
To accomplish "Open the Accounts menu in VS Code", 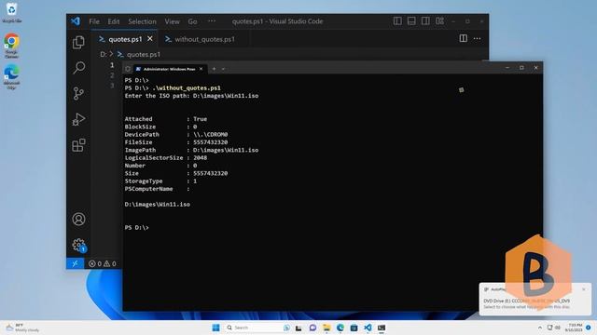I will click(x=78, y=220).
